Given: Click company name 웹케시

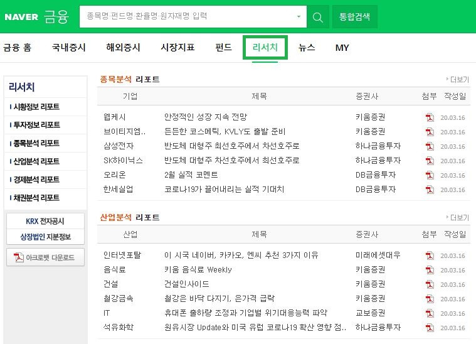Looking at the screenshot, I should click(x=114, y=117).
